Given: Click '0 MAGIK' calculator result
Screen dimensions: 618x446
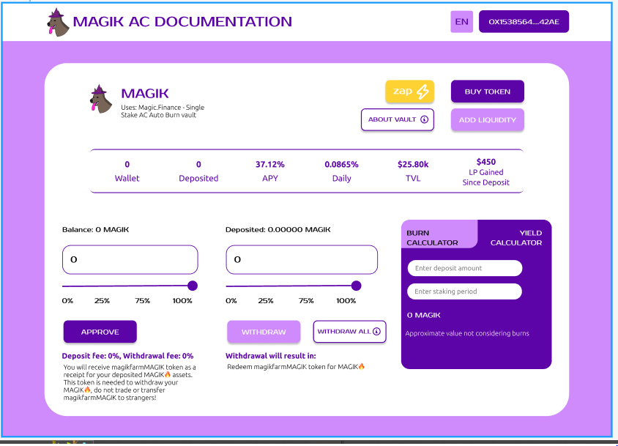Looking at the screenshot, I should [424, 315].
